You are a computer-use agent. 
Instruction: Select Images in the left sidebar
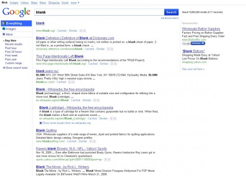11,29
